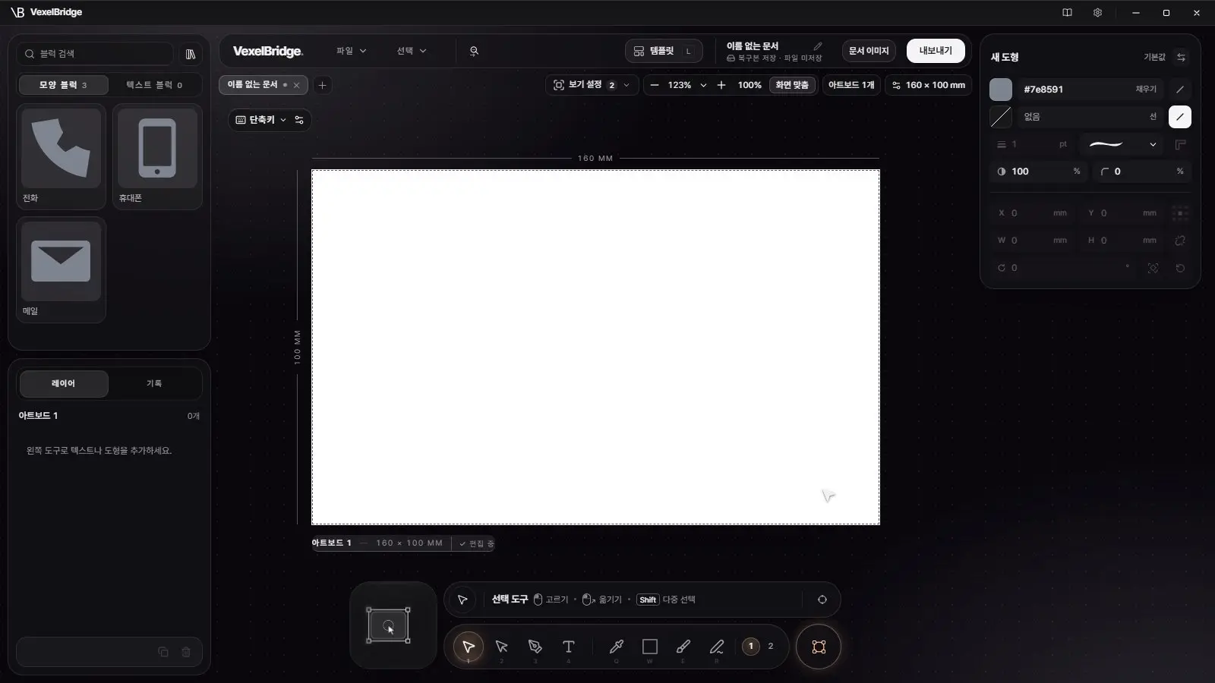Open the 선택 menu dropdown
The width and height of the screenshot is (1215, 683).
(412, 51)
